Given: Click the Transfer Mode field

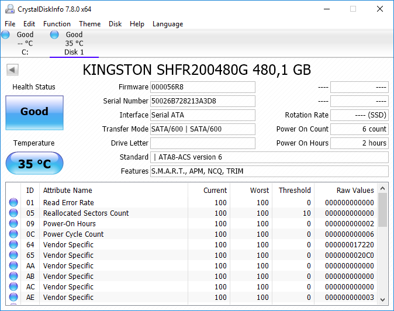Looking at the screenshot, I should [203, 129].
